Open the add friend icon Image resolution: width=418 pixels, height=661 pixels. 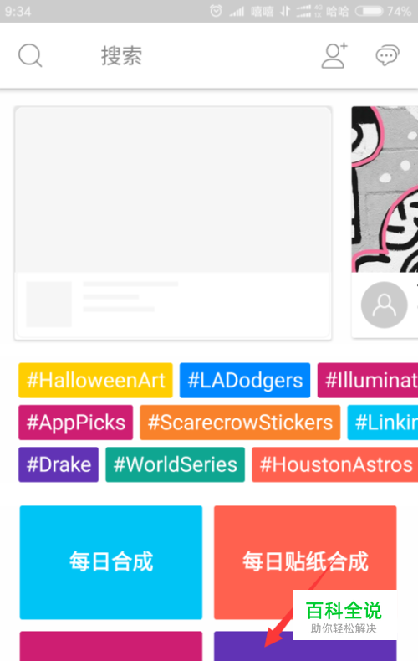tap(334, 55)
